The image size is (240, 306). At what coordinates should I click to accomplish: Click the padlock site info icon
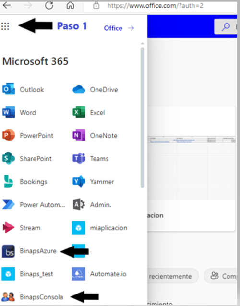96,6
